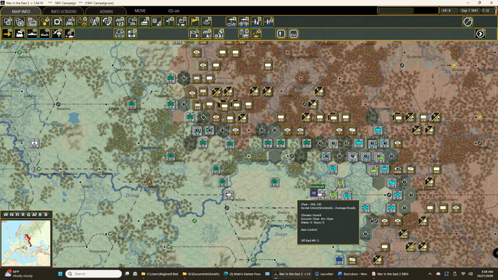The width and height of the screenshot is (498, 280).
Task: Toggle the unit rotation arrows icon
Action: click(107, 22)
